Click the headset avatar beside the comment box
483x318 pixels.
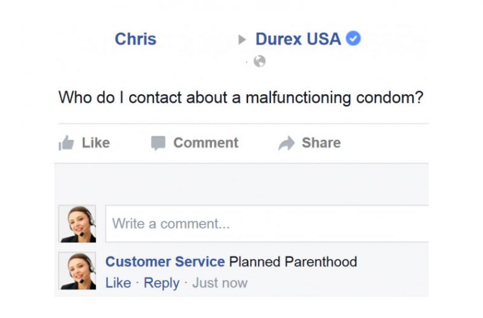point(77,224)
